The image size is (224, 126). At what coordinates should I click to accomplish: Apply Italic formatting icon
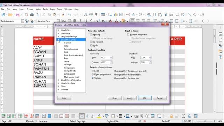pyautogui.click(x=80, y=21)
